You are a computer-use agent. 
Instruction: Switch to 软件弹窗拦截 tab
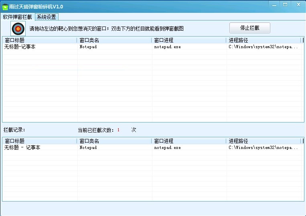tap(17, 17)
